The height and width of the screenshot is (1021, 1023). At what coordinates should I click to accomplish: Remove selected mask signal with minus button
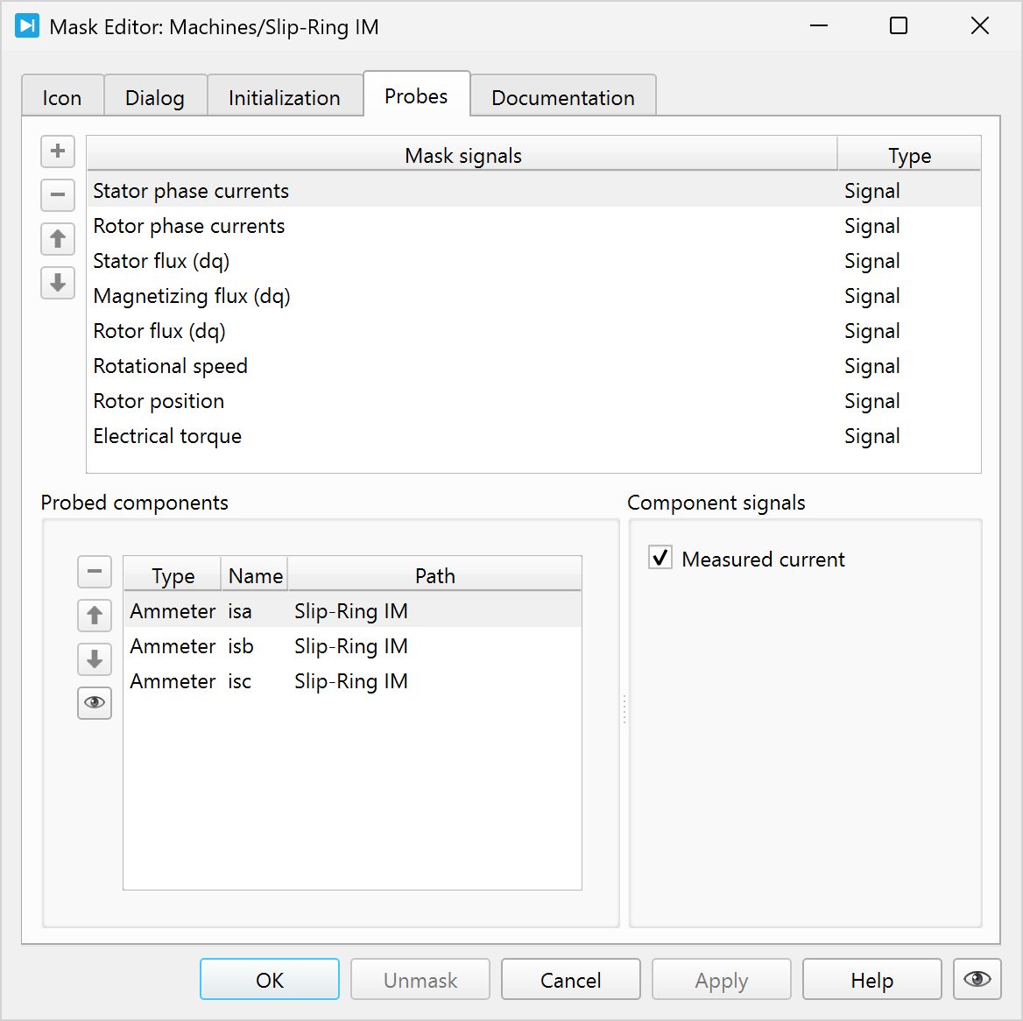click(58, 194)
